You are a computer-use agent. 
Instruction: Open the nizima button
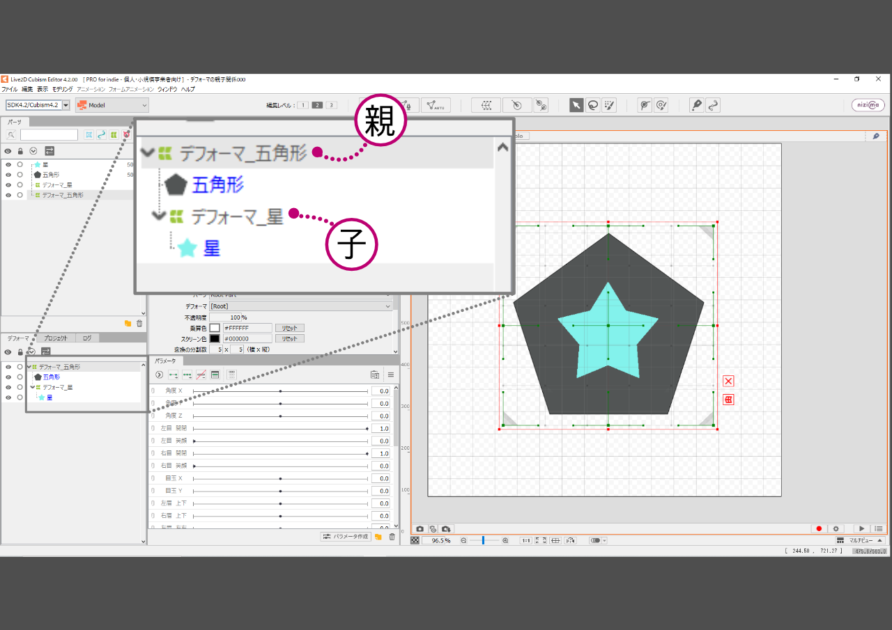pyautogui.click(x=868, y=105)
